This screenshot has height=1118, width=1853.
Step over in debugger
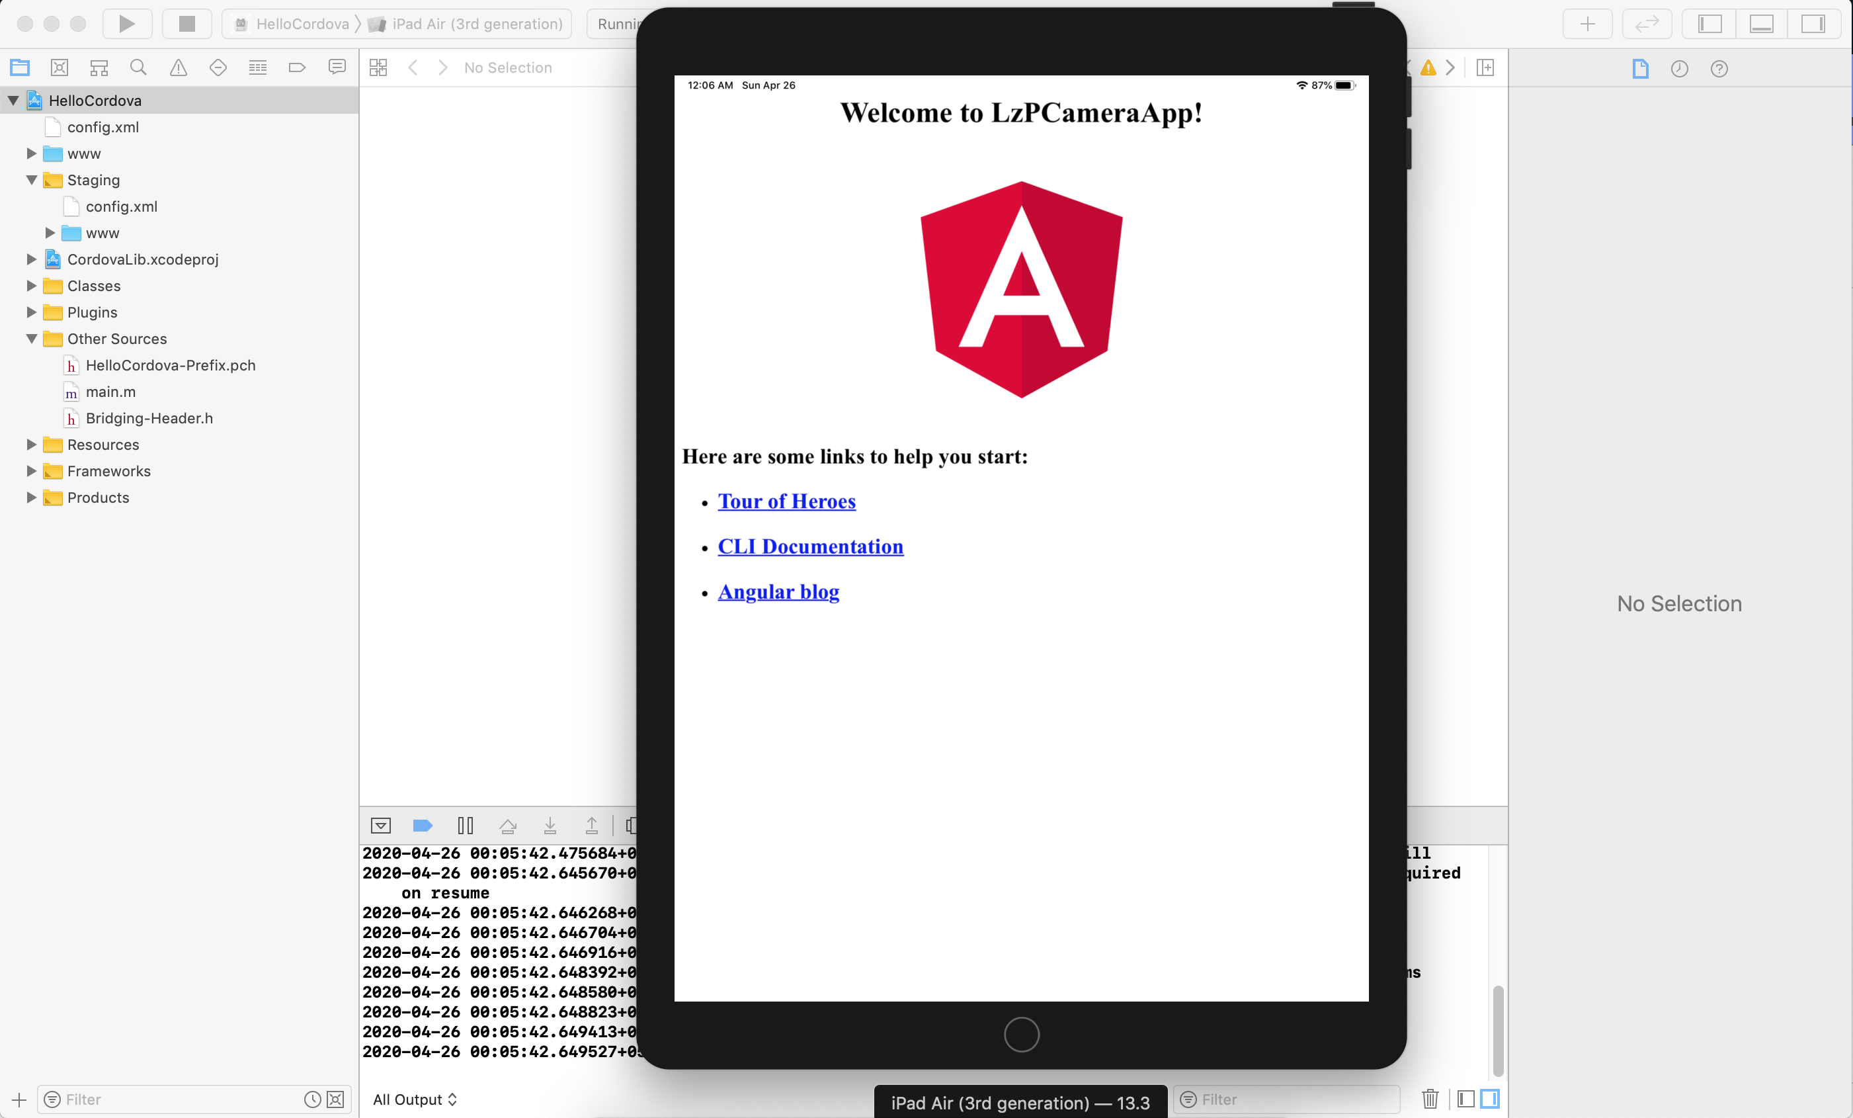click(x=508, y=826)
